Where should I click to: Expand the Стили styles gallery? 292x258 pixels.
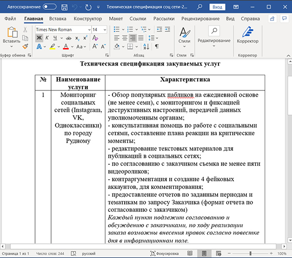184,37
